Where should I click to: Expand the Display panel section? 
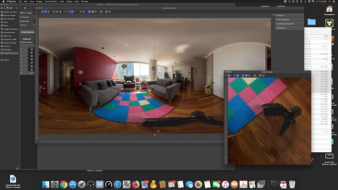point(290,16)
